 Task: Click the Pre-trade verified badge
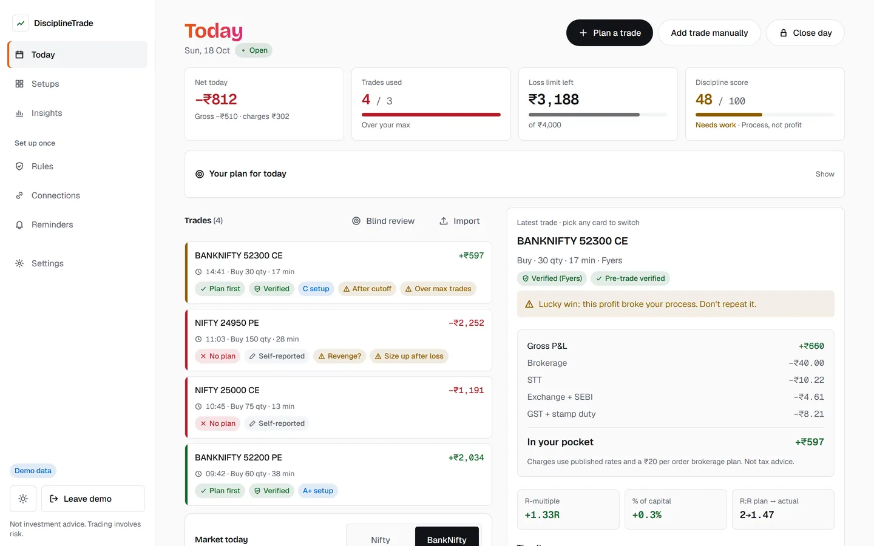630,278
